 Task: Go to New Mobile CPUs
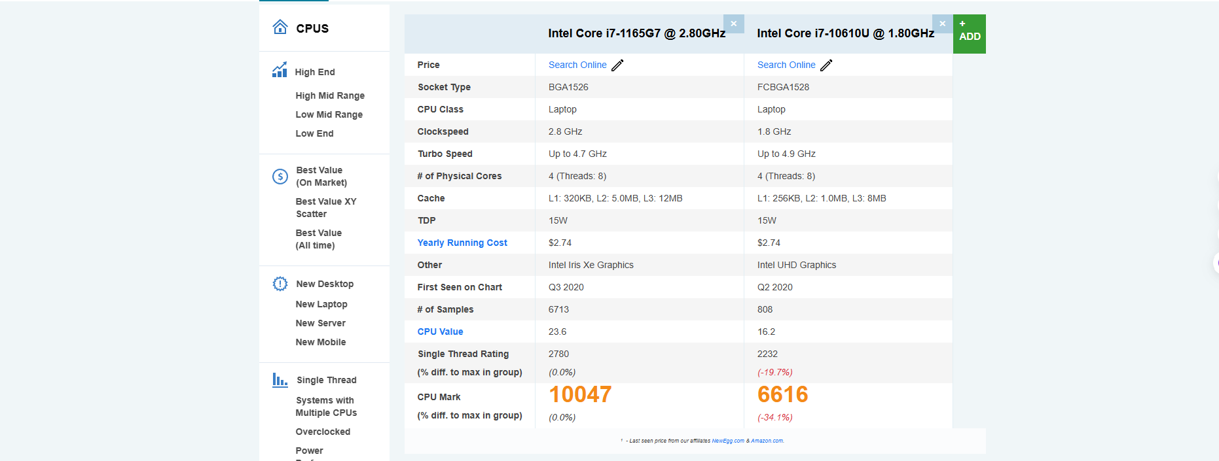321,342
